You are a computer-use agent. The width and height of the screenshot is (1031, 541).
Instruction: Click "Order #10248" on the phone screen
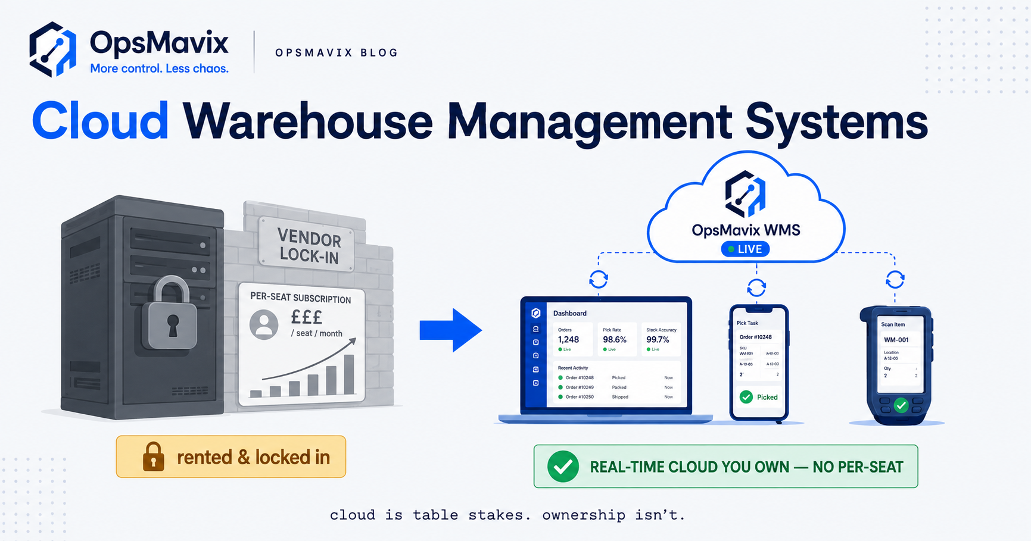[756, 337]
